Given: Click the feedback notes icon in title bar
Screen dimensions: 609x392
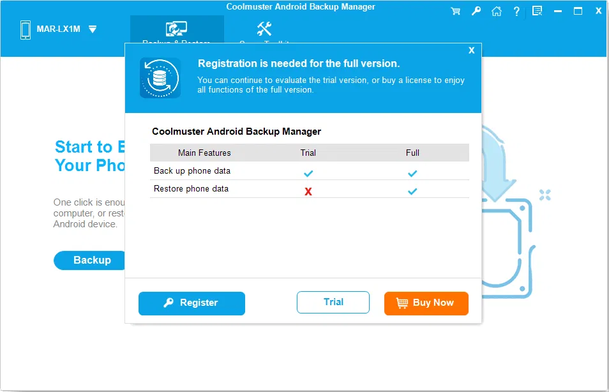Looking at the screenshot, I should click(537, 11).
